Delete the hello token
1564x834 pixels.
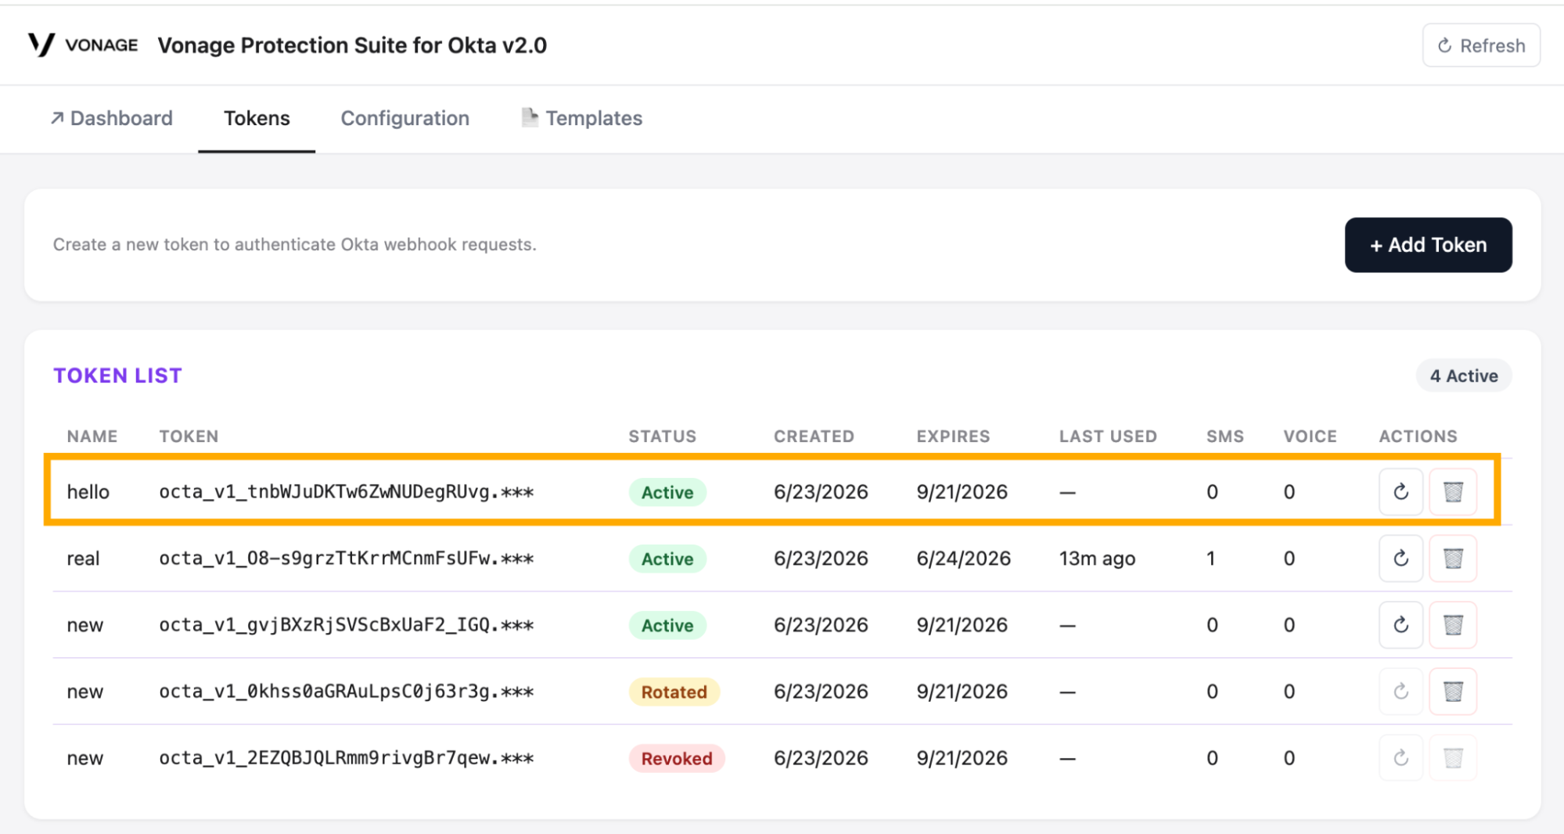pos(1453,492)
